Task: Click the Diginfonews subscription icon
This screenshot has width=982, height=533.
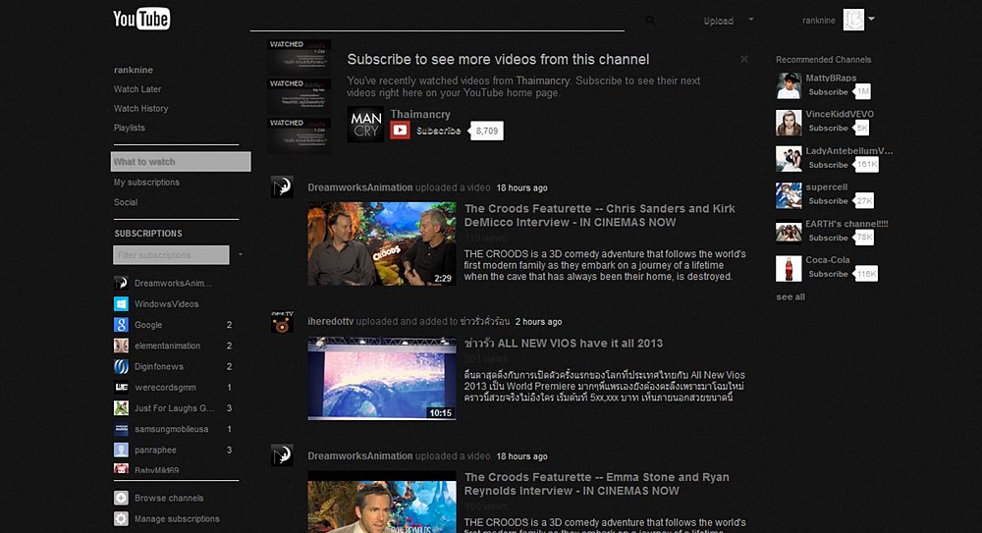Action: 121,366
